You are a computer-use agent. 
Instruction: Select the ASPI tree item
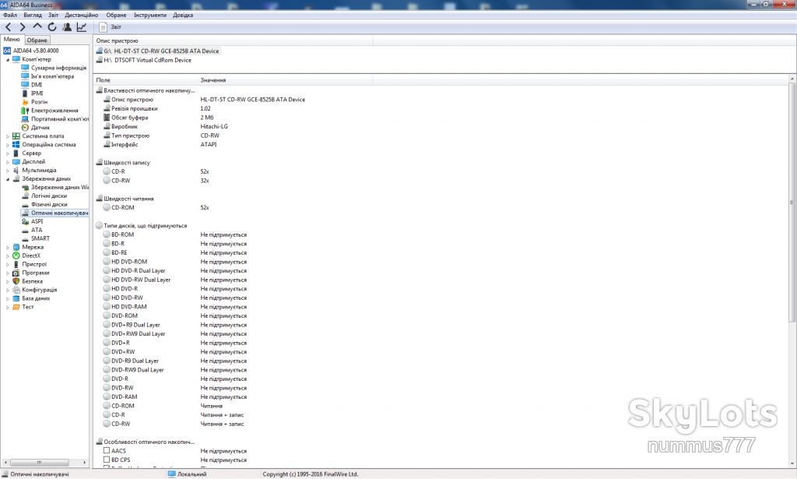(x=32, y=221)
